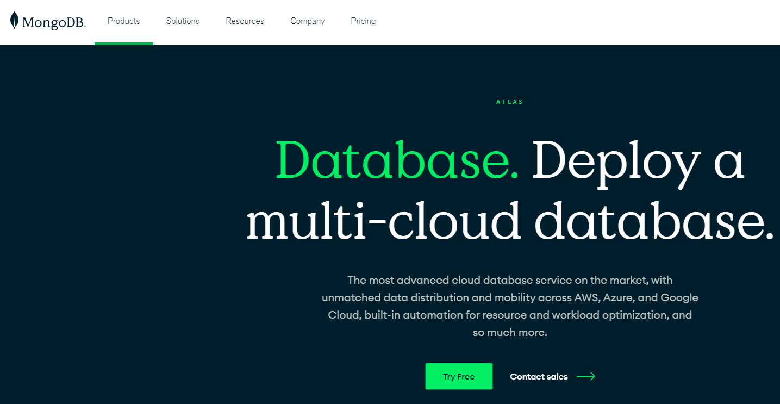Click the Try Free button

tap(459, 376)
